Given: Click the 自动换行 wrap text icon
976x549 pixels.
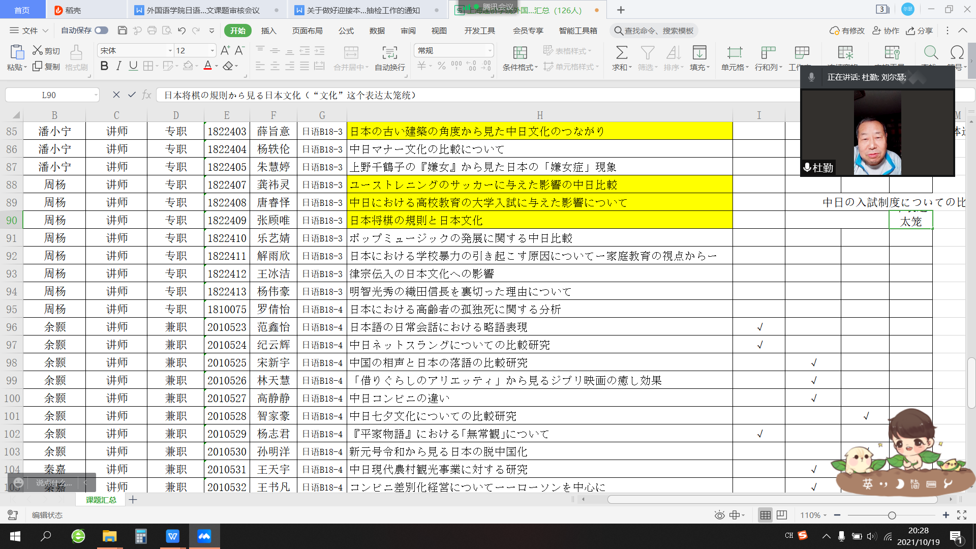Looking at the screenshot, I should click(389, 53).
